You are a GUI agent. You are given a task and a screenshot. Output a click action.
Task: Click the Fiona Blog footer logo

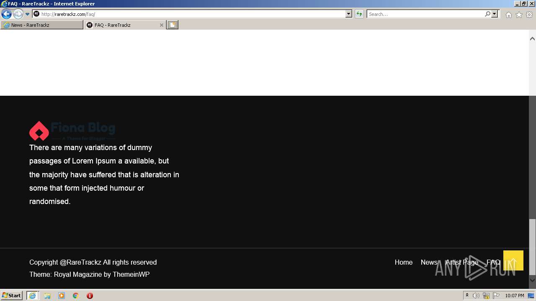pos(72,131)
